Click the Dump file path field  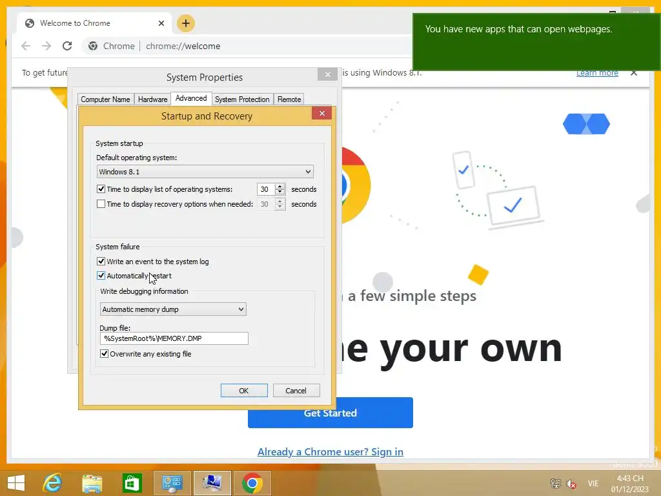tap(174, 338)
